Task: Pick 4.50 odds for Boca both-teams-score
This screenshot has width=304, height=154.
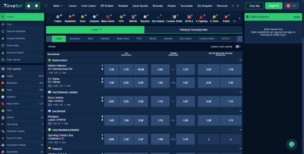Action: (209, 101)
